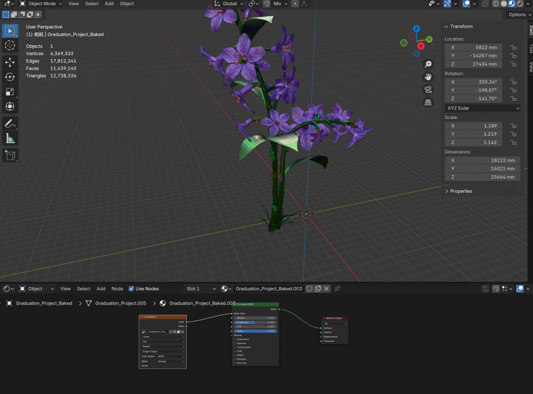Click the red X axis gizmo ball
The width and height of the screenshot is (533, 394).
point(421,46)
